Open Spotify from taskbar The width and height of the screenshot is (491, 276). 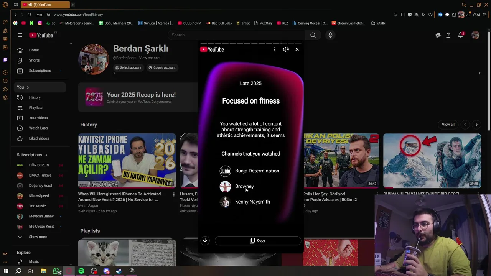(81, 271)
